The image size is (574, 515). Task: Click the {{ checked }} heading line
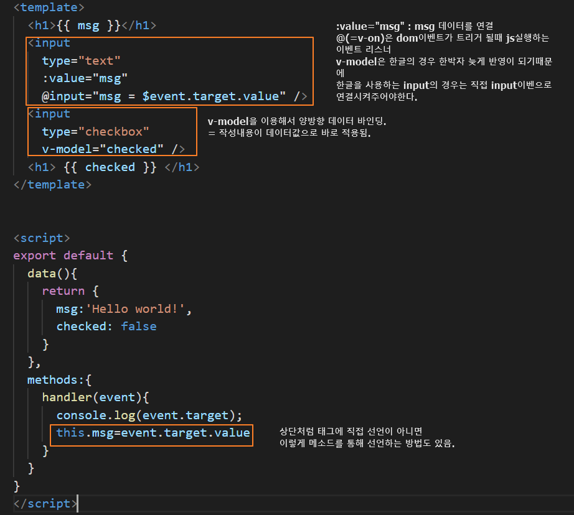(x=113, y=167)
